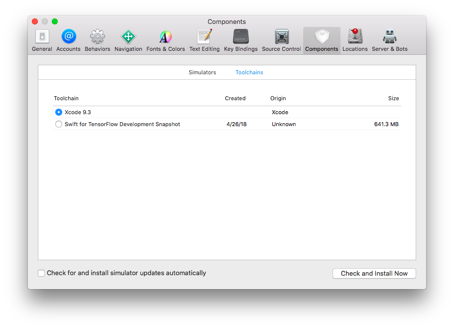Open Source Control preferences

(281, 40)
